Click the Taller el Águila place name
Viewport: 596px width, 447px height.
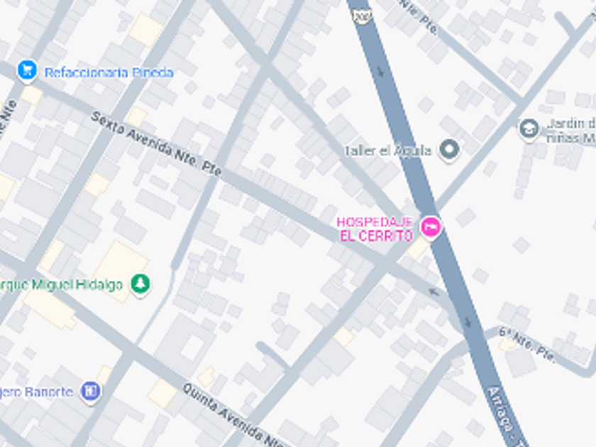point(387,150)
